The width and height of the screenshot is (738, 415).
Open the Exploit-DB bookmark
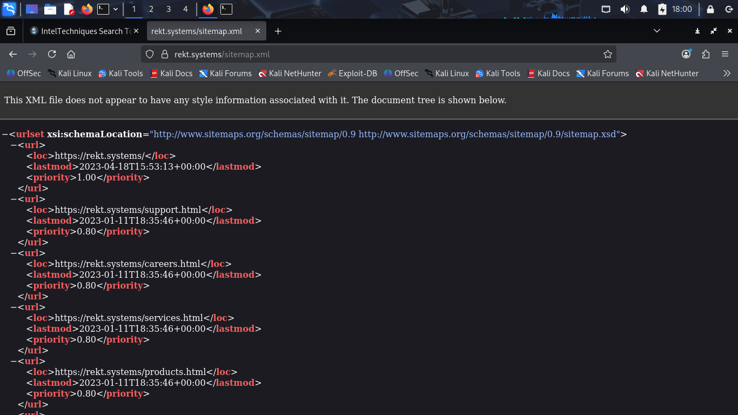(352, 73)
